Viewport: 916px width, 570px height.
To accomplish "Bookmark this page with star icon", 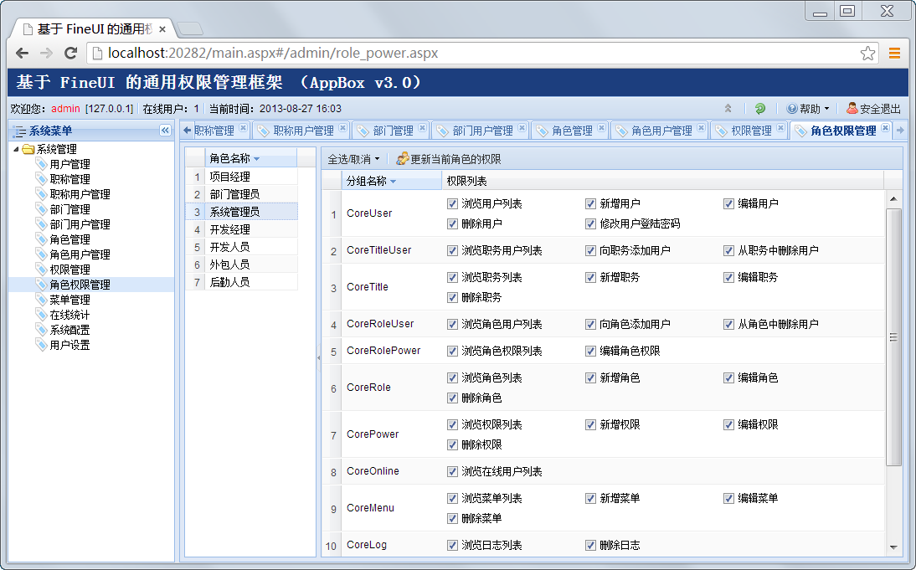I will (867, 53).
